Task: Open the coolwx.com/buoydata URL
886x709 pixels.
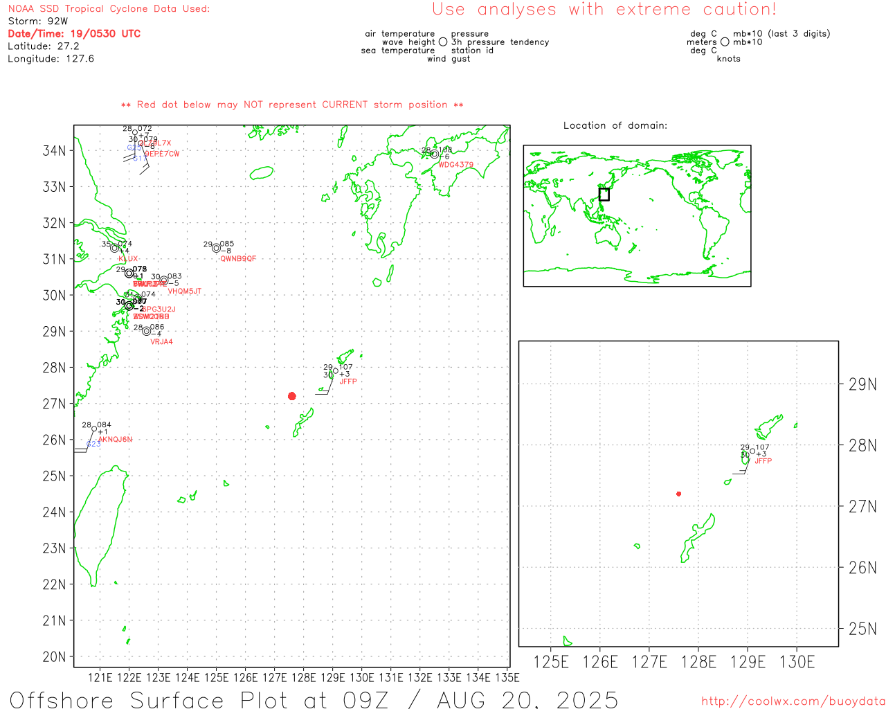Action: (x=793, y=701)
